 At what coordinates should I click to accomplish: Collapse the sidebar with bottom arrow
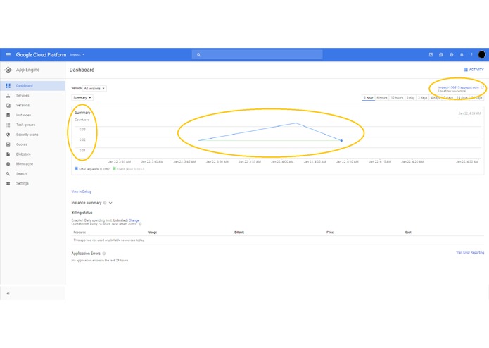tap(8, 294)
